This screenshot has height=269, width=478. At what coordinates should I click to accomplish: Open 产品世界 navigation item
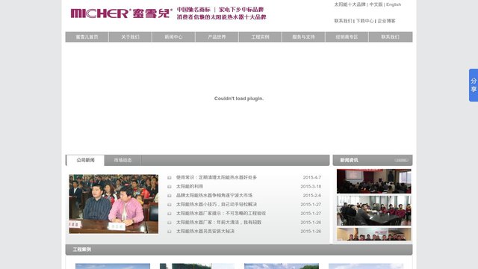(217, 37)
